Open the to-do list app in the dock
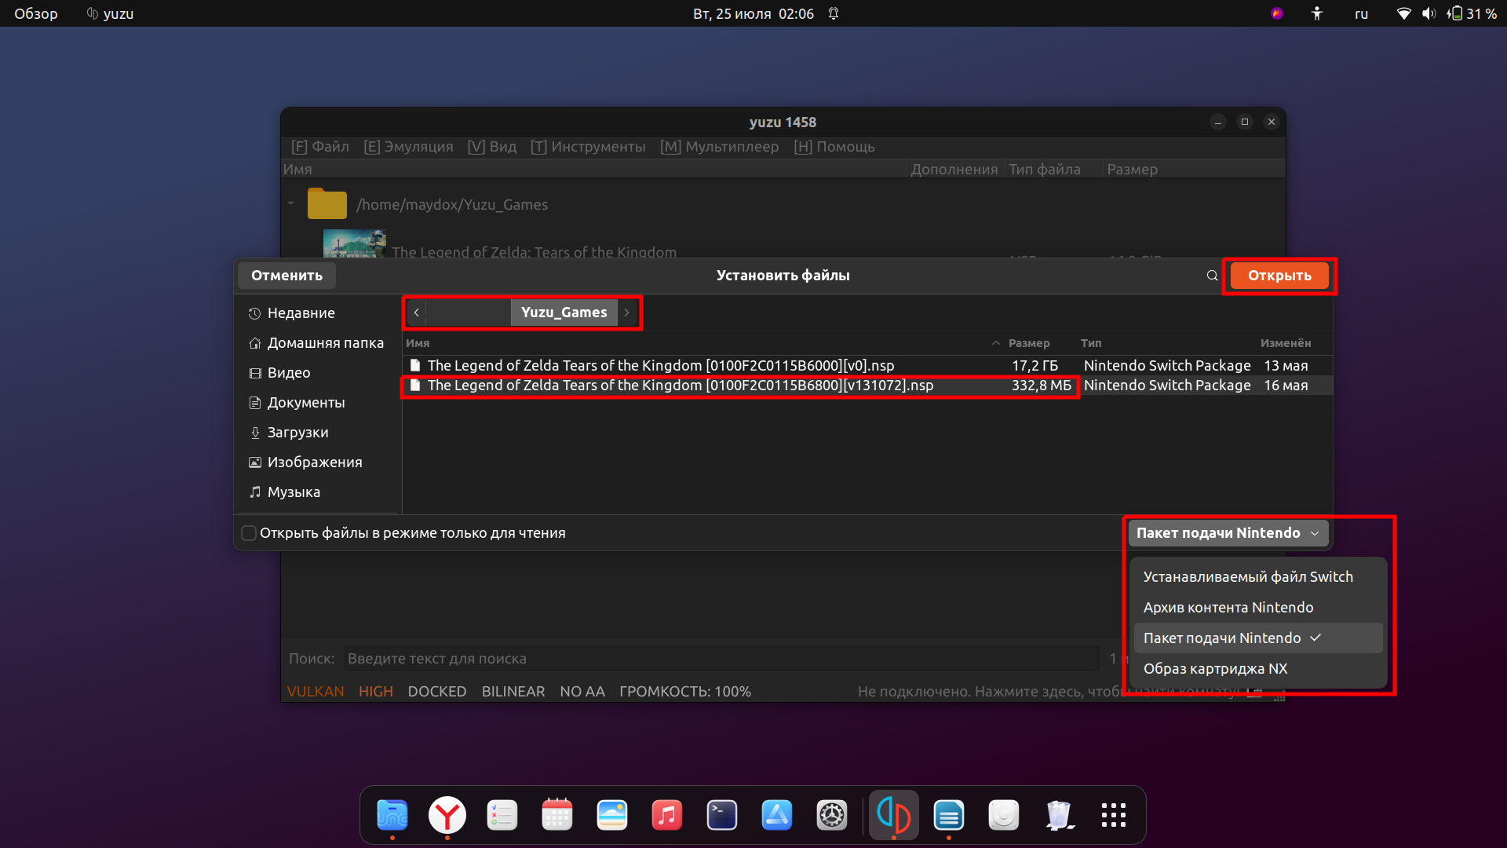1507x848 pixels. tap(502, 815)
